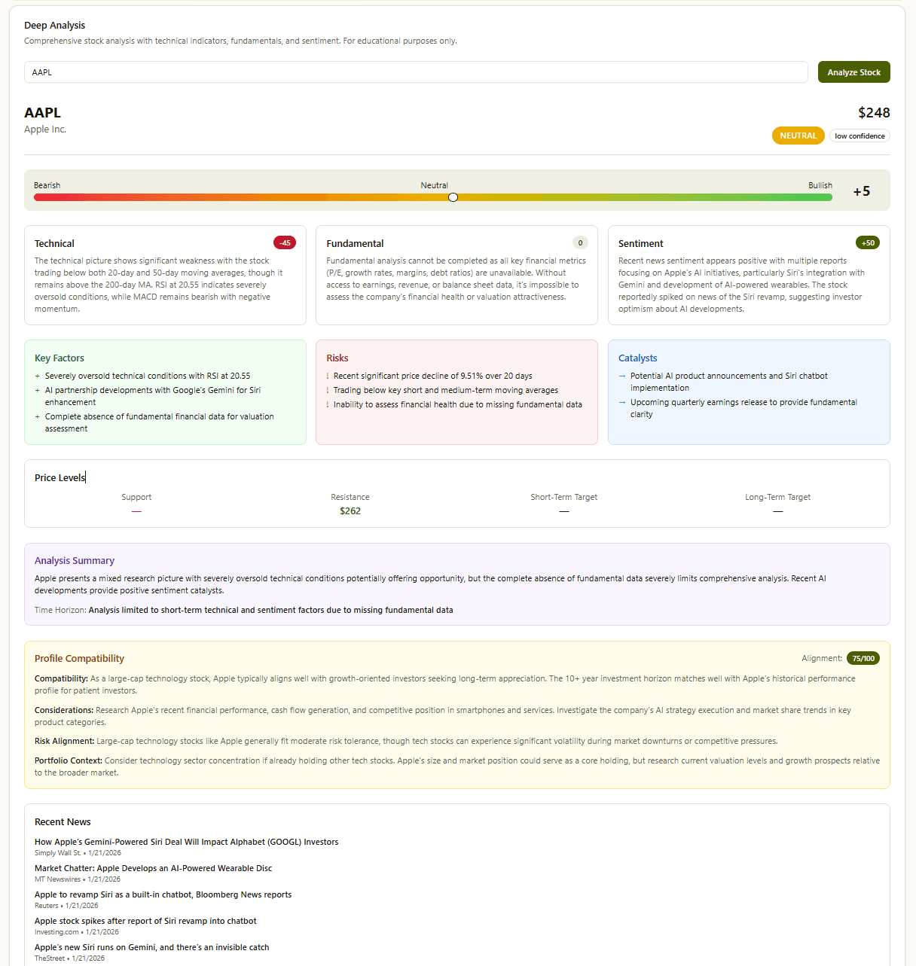Click the +5 overall score value
916x966 pixels.
point(861,191)
